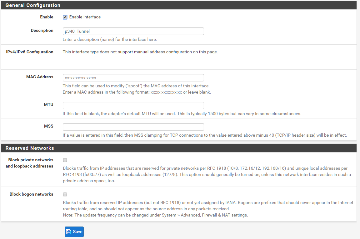
Task: Focus the Description field containing p340_Tunnel
Action: (x=133, y=31)
